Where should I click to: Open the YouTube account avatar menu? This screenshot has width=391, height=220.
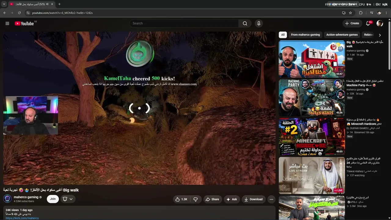(380, 24)
